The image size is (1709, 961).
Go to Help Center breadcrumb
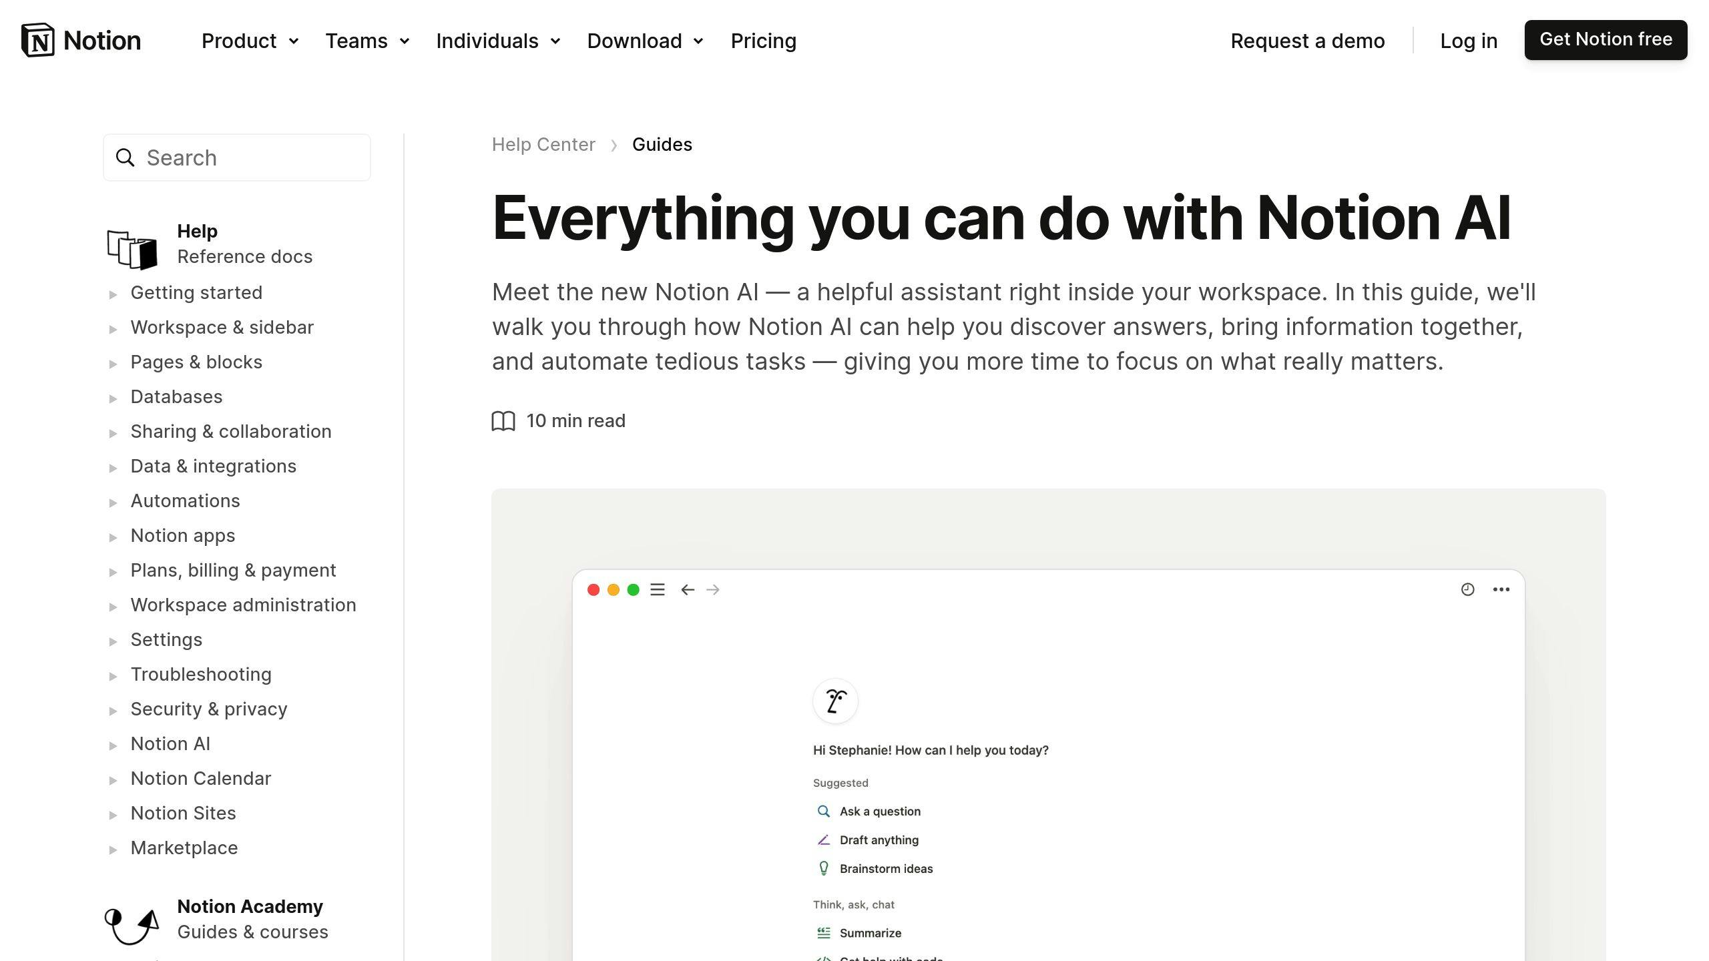[543, 145]
